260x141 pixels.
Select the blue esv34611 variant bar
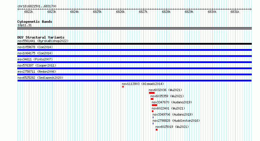[134, 62]
